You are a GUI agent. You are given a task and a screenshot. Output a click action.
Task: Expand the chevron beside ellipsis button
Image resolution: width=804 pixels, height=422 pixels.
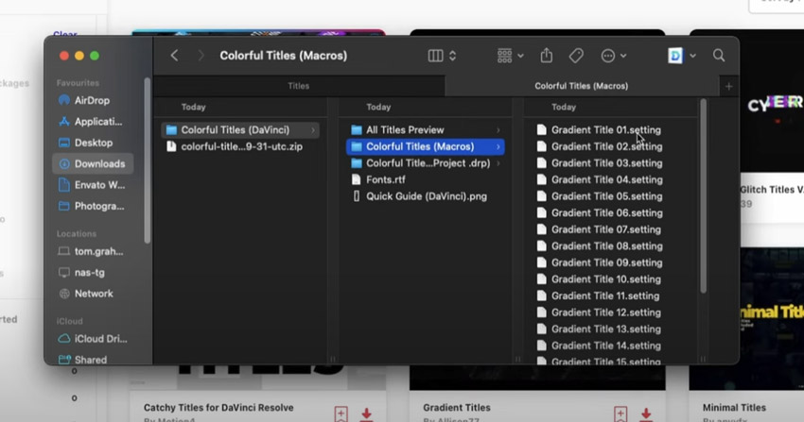tap(623, 56)
